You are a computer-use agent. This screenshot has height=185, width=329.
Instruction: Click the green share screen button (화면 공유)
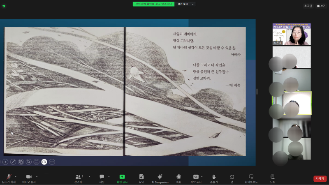122,179
